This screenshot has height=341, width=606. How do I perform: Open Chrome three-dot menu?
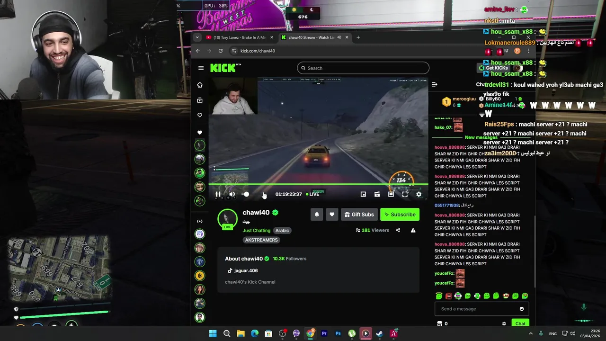529,51
